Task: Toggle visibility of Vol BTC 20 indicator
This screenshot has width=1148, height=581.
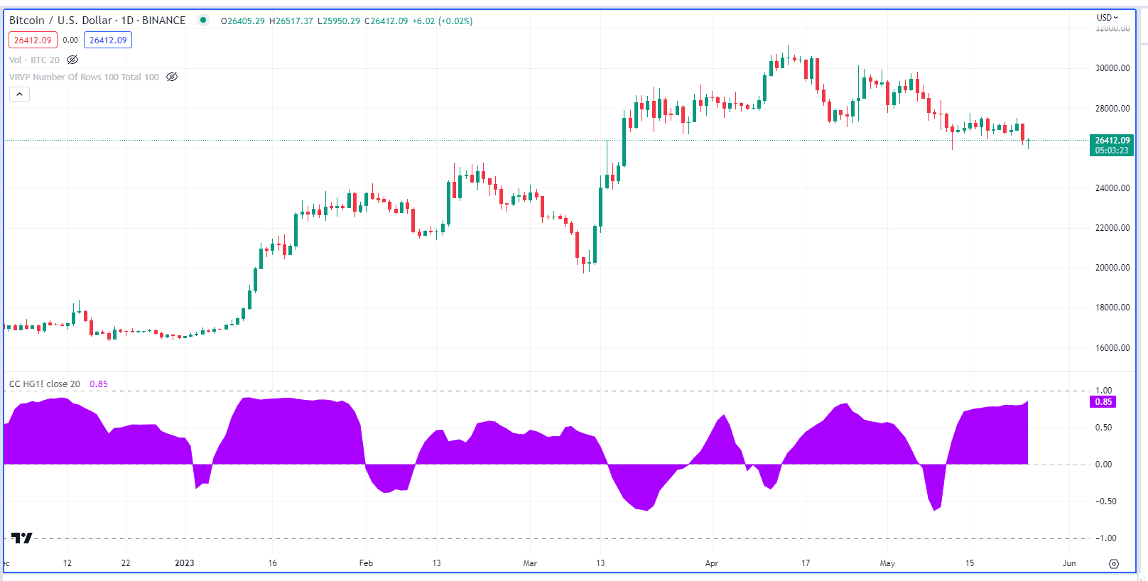Action: pyautogui.click(x=72, y=60)
